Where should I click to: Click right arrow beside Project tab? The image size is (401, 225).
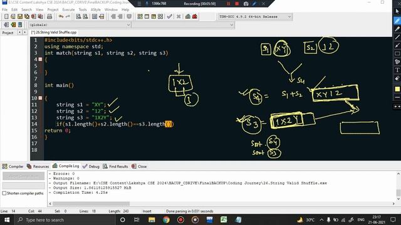point(25,32)
